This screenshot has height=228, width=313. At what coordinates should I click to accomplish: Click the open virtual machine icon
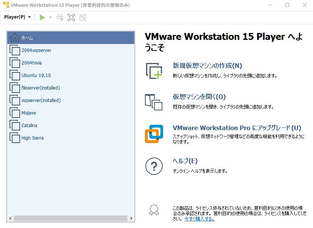(x=153, y=100)
